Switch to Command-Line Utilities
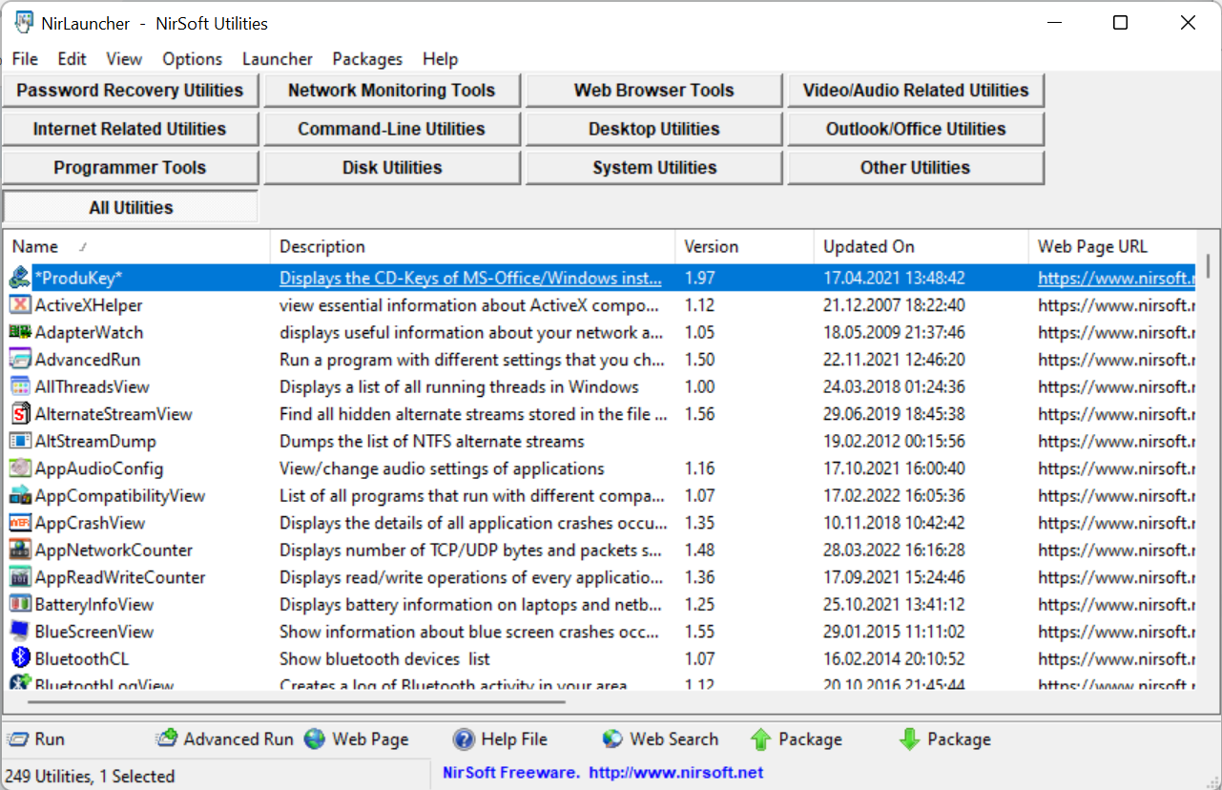 coord(392,129)
